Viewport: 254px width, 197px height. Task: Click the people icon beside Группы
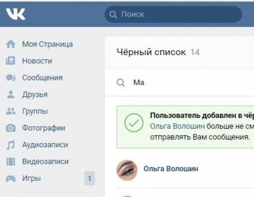(x=11, y=111)
